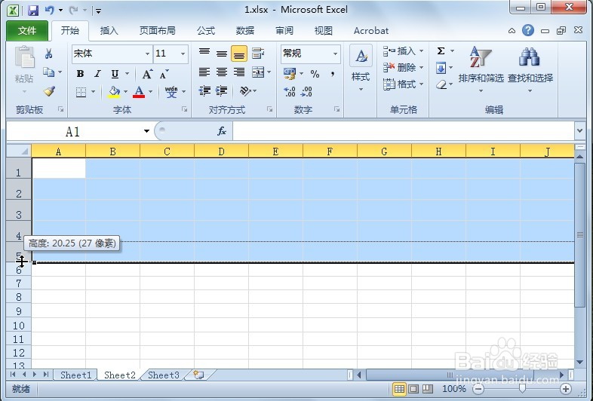The height and width of the screenshot is (401, 593).
Task: Apply percent style
Action: (315, 74)
